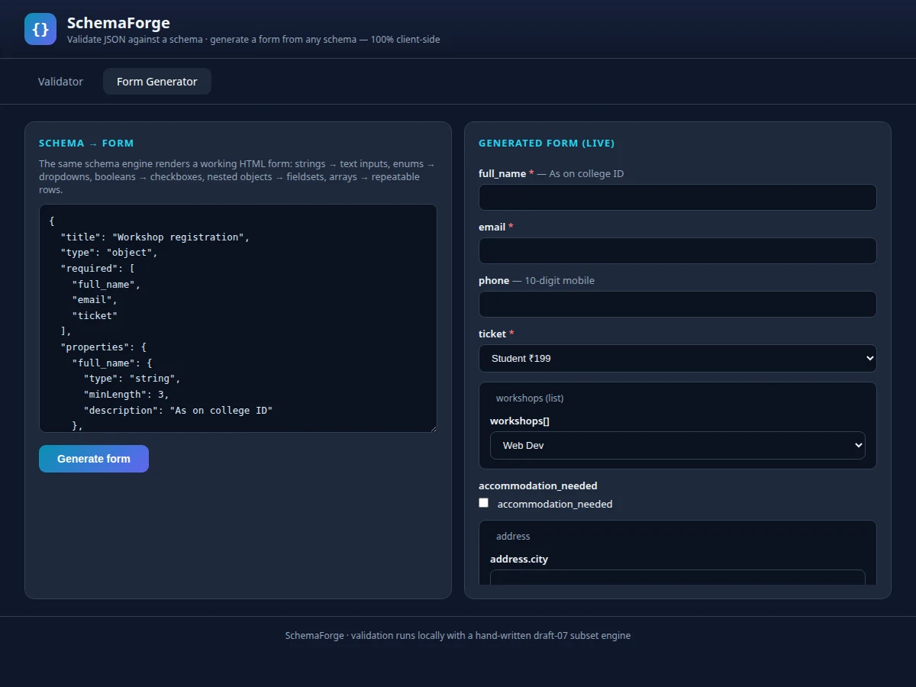The height and width of the screenshot is (687, 916).
Task: Click the schema textarea resize handle corner
Action: coord(433,428)
